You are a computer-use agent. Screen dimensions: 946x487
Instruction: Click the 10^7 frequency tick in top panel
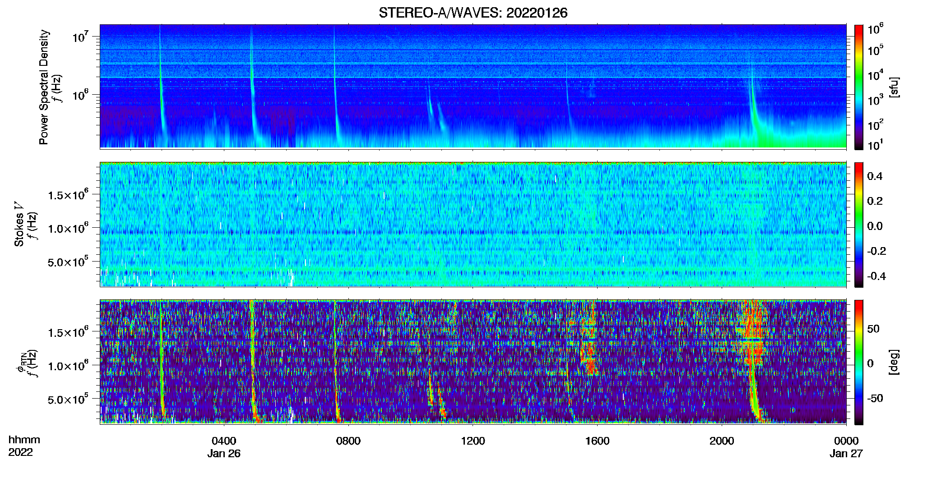point(80,37)
